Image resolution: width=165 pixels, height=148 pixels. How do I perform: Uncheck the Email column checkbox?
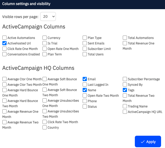85,79
